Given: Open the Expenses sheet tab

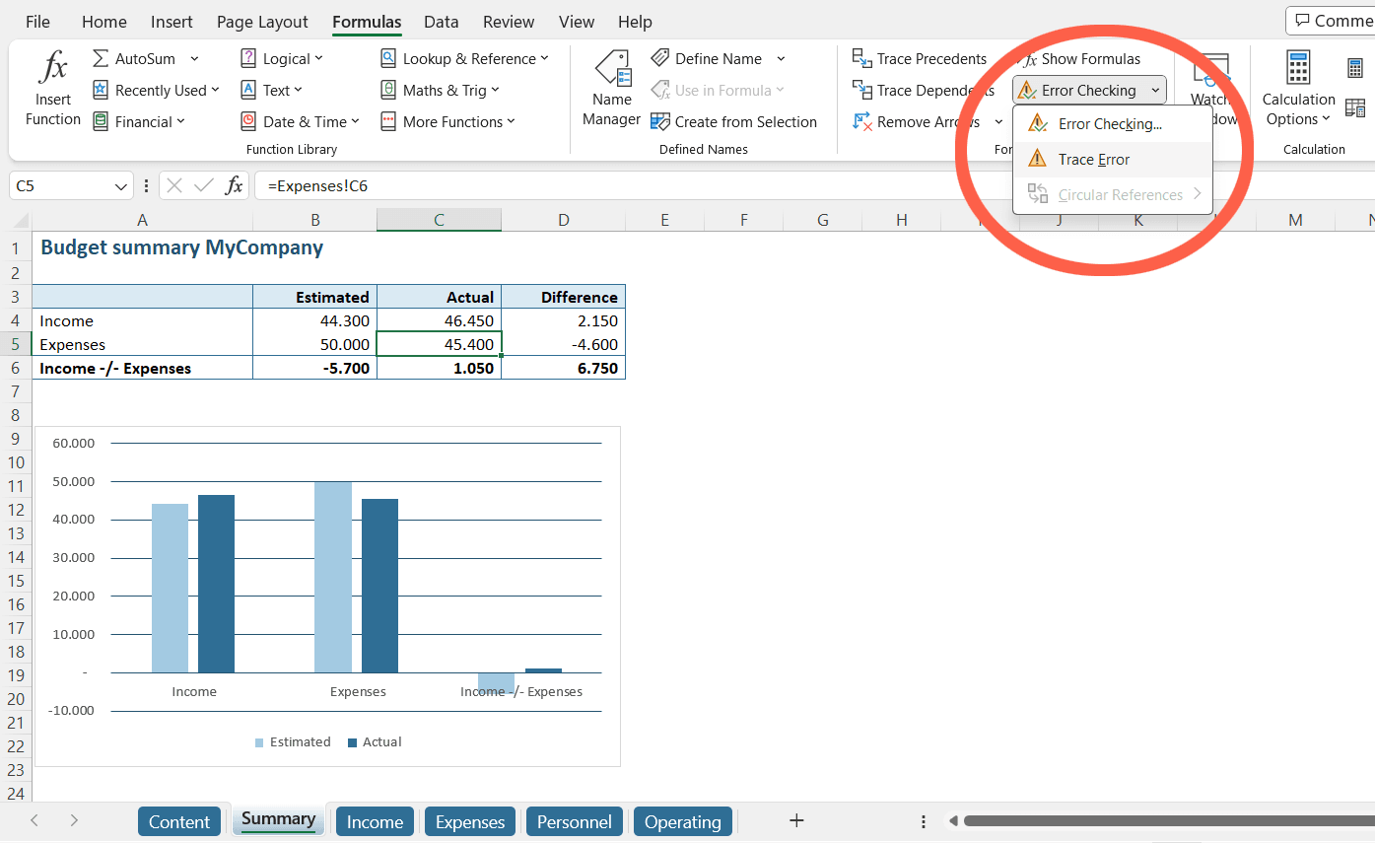Looking at the screenshot, I should 470,821.
